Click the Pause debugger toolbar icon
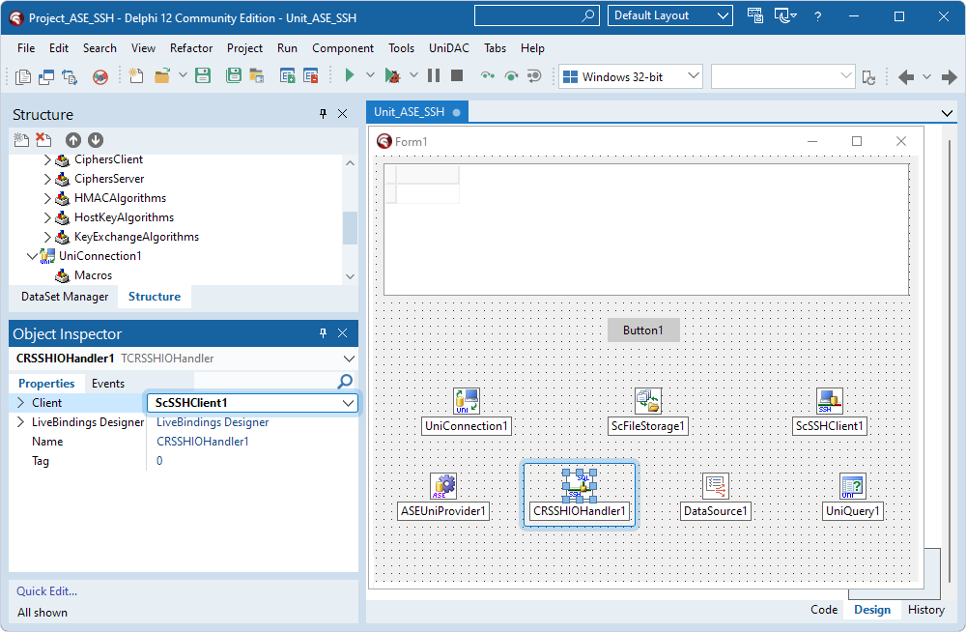Viewport: 966px width, 632px height. click(x=436, y=74)
